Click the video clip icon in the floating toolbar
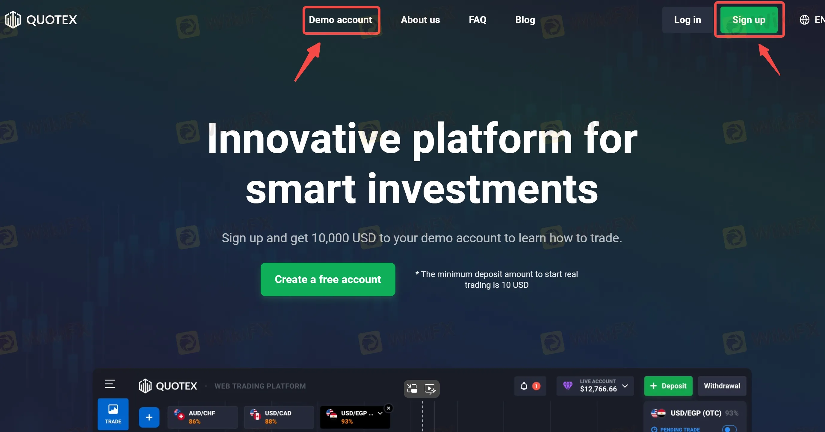 coord(430,389)
